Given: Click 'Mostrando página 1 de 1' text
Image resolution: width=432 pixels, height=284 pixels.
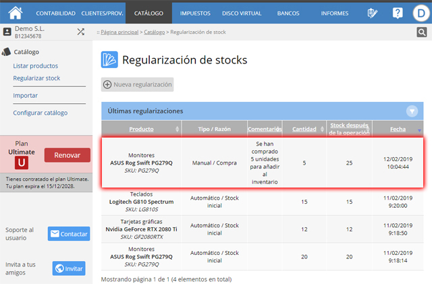Looking at the screenshot, I should click(167, 279).
